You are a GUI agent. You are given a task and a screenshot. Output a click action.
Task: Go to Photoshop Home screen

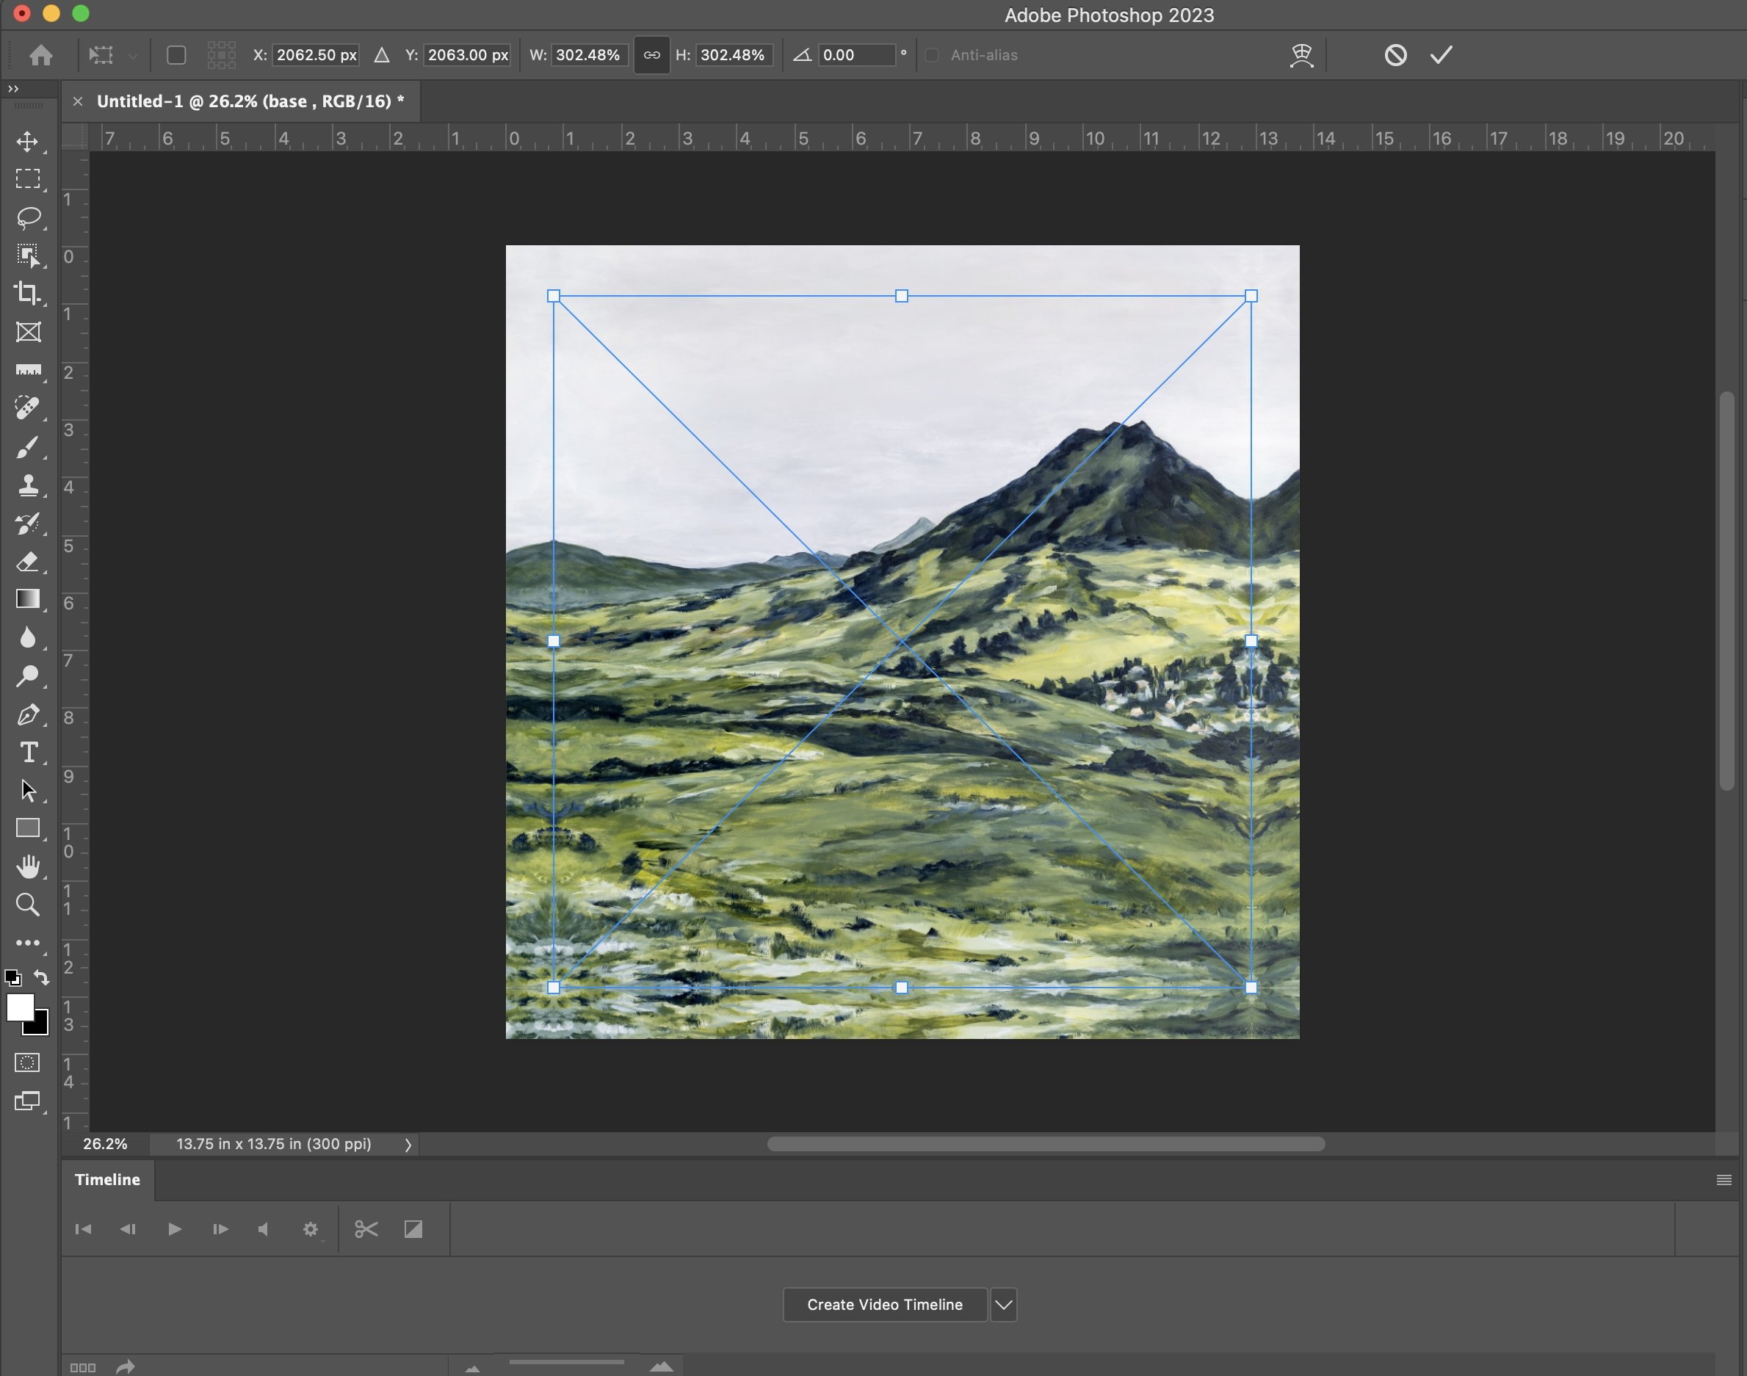tap(41, 55)
